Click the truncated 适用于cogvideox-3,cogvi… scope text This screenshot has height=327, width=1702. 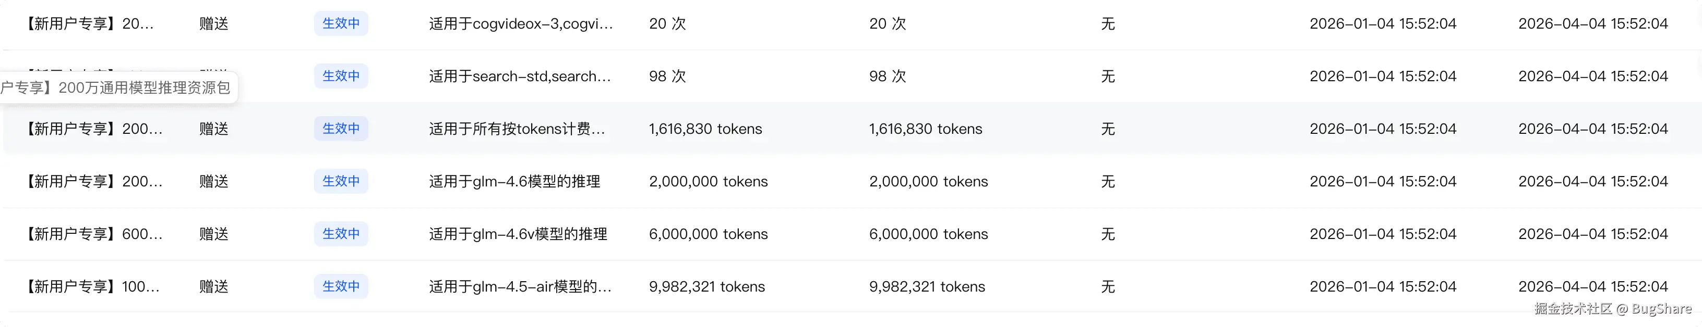(521, 24)
